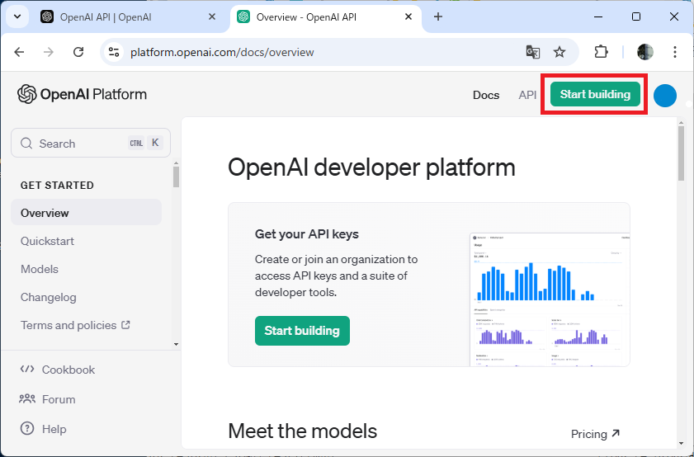Open Quickstart in the sidebar
This screenshot has height=457, width=694.
pos(47,241)
